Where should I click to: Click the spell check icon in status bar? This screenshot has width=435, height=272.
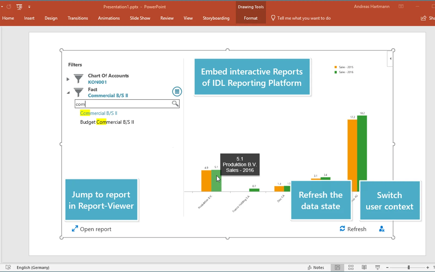(x=8, y=267)
